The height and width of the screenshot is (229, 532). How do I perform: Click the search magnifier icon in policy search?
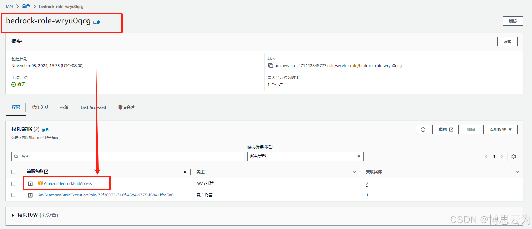point(16,156)
